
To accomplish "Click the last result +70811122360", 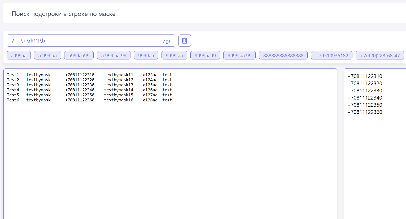I will tap(365, 112).
